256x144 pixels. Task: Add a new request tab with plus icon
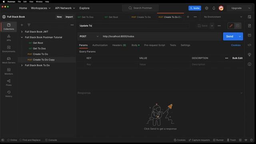188,17
